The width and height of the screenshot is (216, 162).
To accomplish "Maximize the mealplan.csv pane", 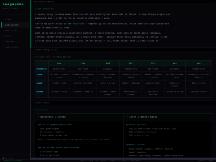I will tap(211, 50).
